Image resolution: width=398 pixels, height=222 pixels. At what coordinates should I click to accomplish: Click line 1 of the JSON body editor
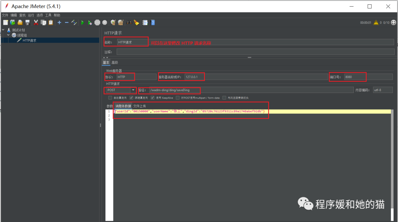[252, 111]
